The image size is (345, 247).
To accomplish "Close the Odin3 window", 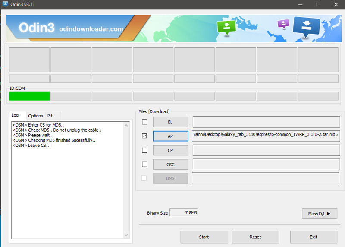I will 336,4.
